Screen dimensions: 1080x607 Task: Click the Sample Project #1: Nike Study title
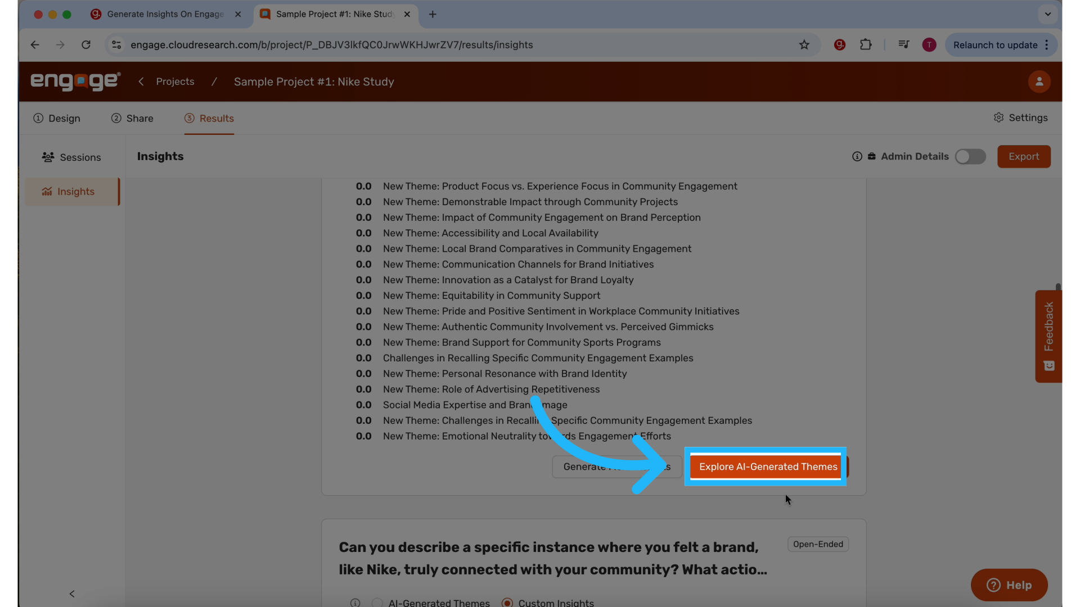tap(314, 81)
